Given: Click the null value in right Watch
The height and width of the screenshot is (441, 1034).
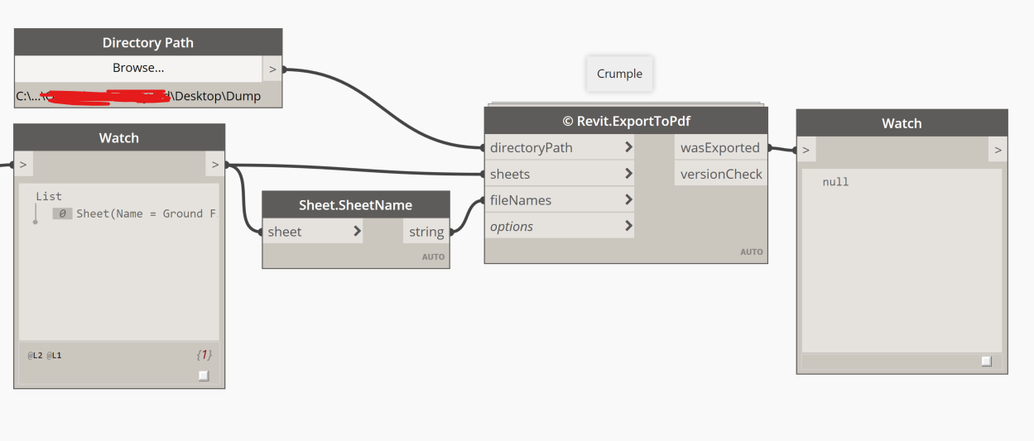Looking at the screenshot, I should [835, 182].
